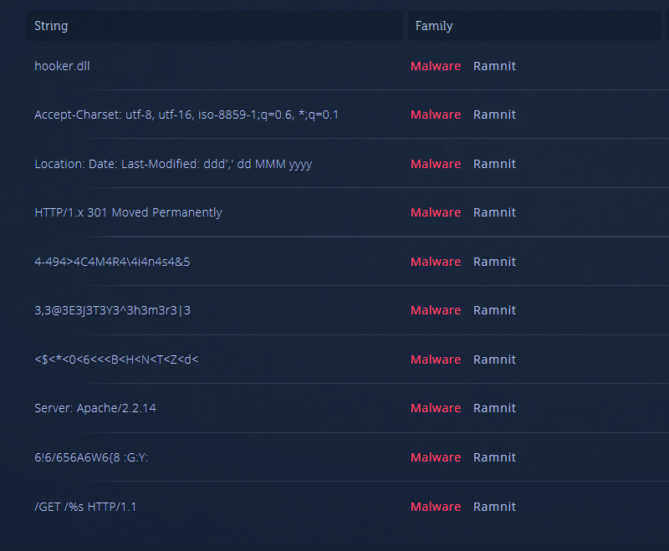Select the /GET /%s HTTP/1.1 string
This screenshot has width=669, height=551.
click(85, 507)
